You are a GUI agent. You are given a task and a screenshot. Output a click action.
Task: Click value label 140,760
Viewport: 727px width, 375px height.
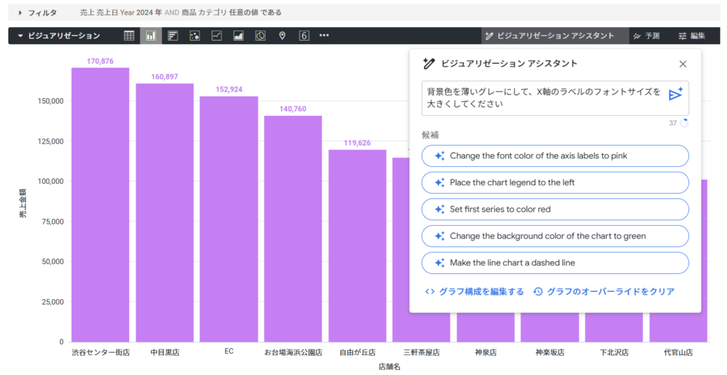[293, 109]
